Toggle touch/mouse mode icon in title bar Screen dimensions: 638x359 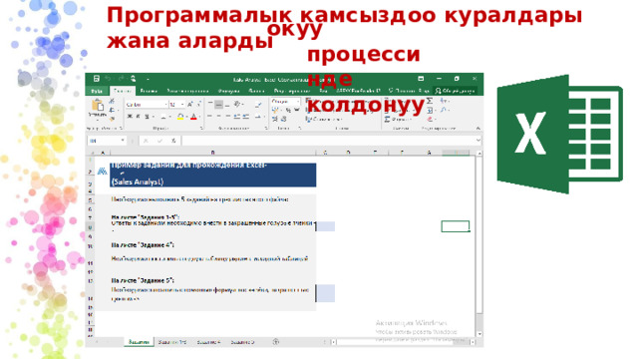(133, 79)
